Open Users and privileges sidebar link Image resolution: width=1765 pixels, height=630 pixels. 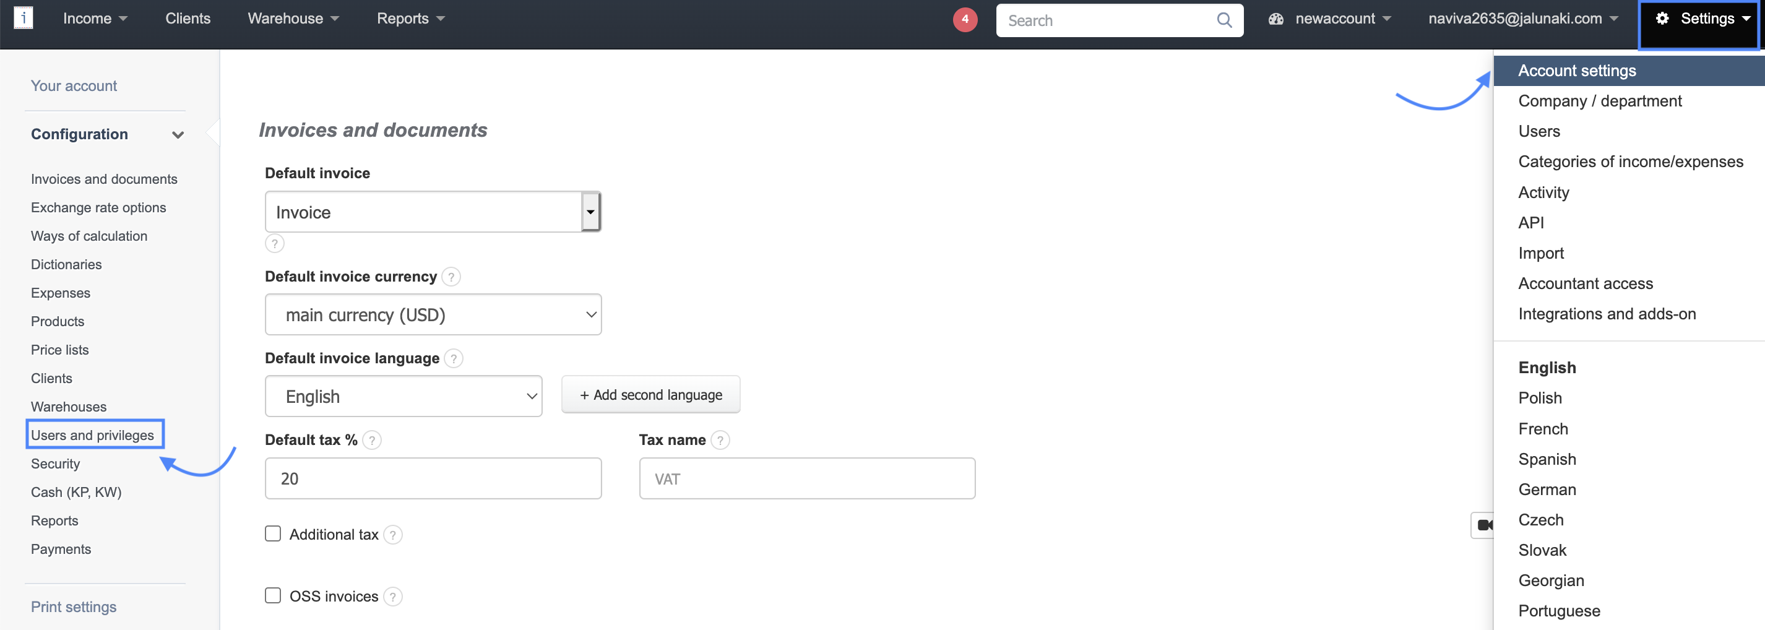click(92, 435)
